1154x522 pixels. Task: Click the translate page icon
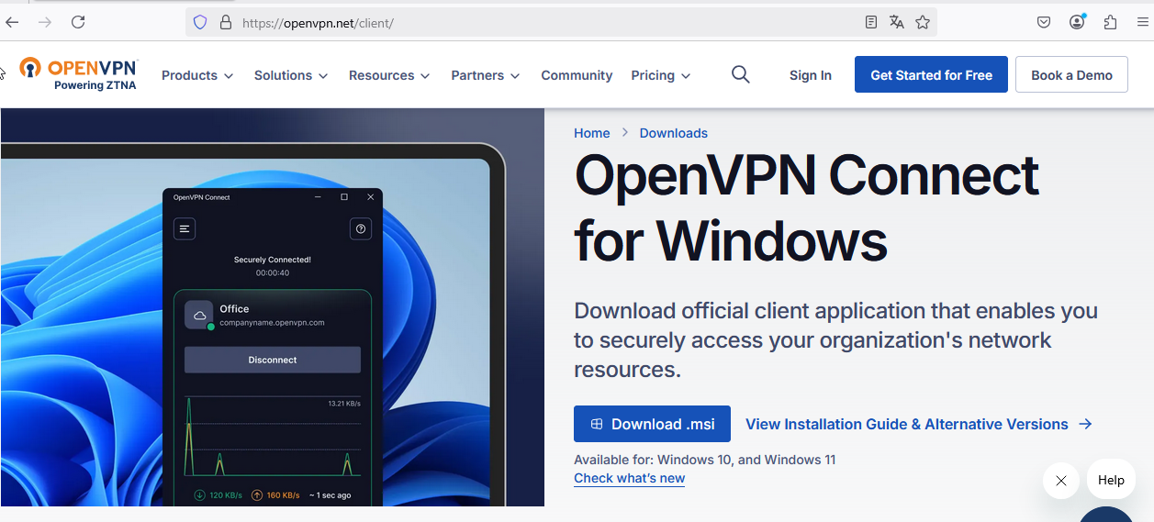click(897, 22)
